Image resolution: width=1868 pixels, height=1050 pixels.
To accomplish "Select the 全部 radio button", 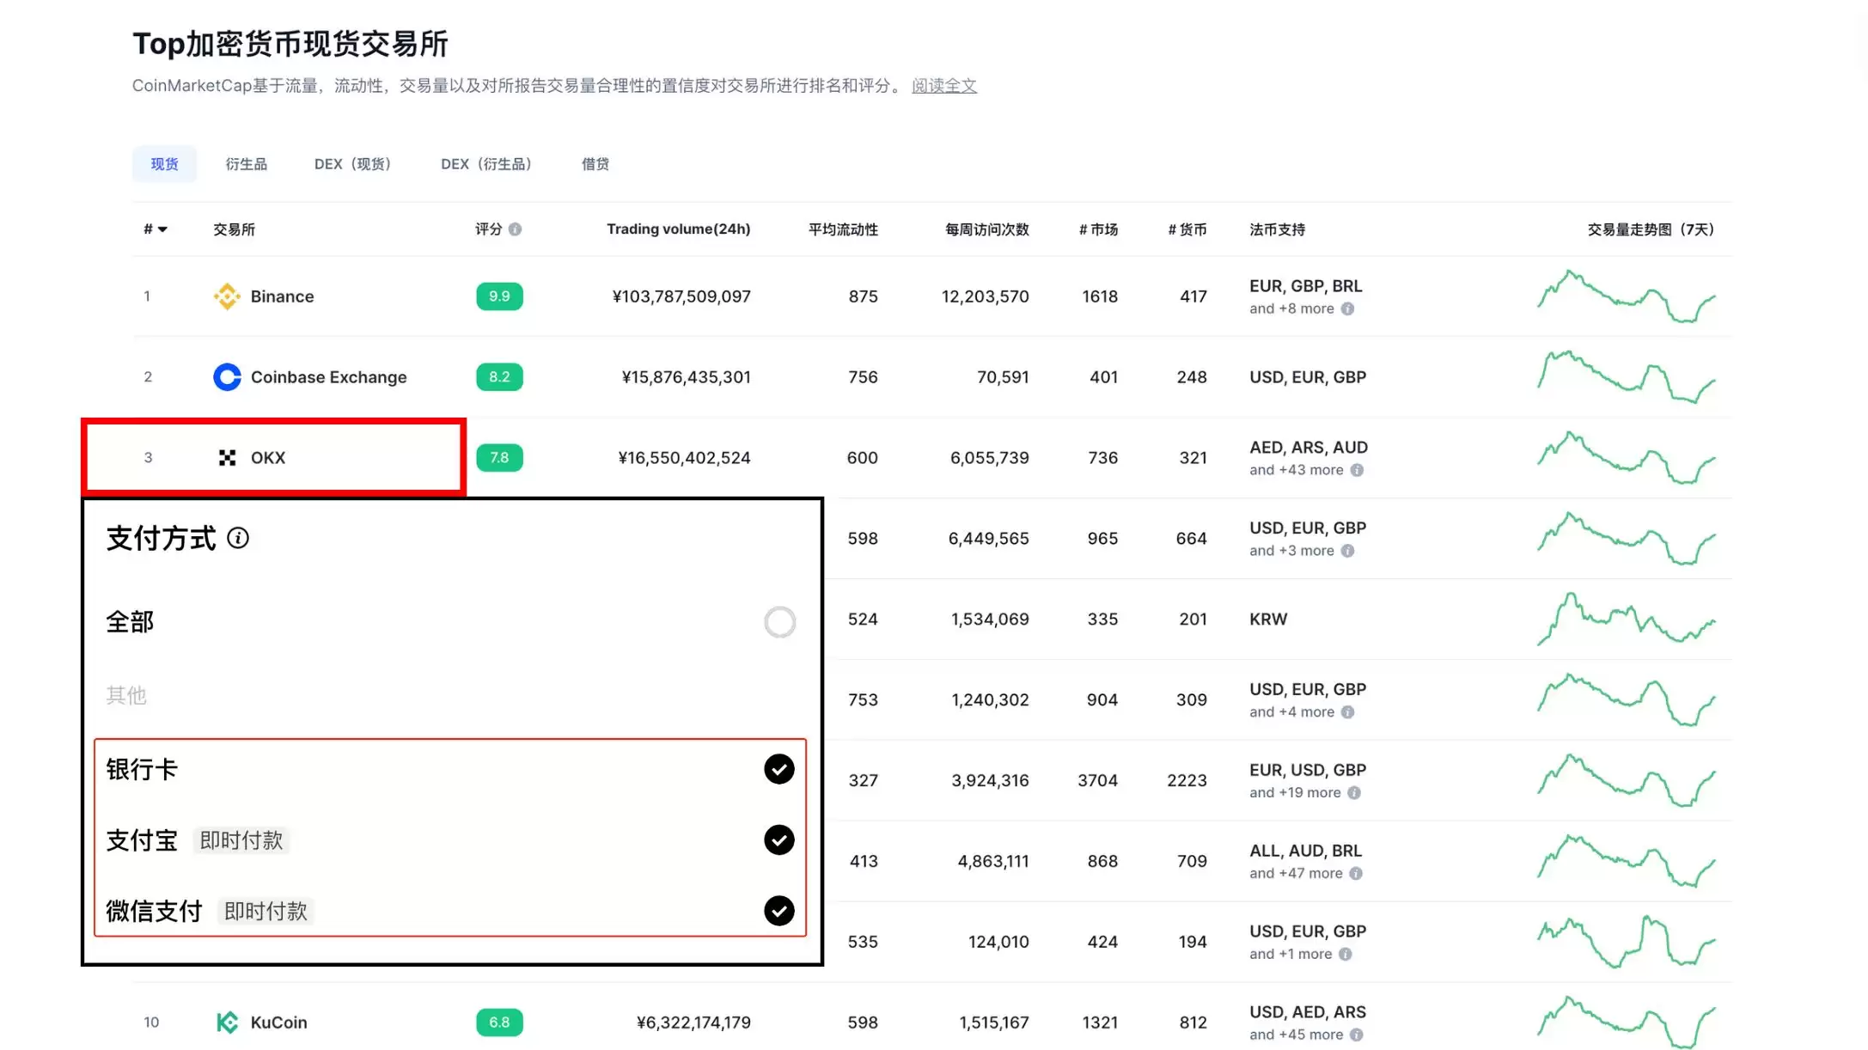I will click(779, 622).
